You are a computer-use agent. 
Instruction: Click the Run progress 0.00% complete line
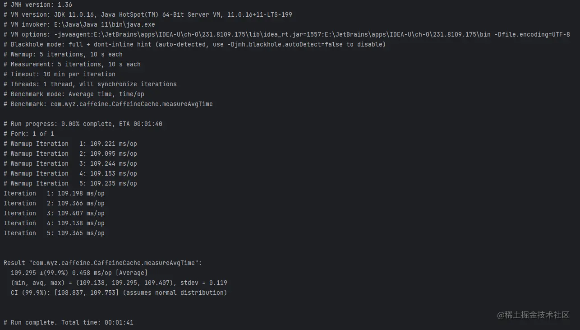(x=83, y=124)
